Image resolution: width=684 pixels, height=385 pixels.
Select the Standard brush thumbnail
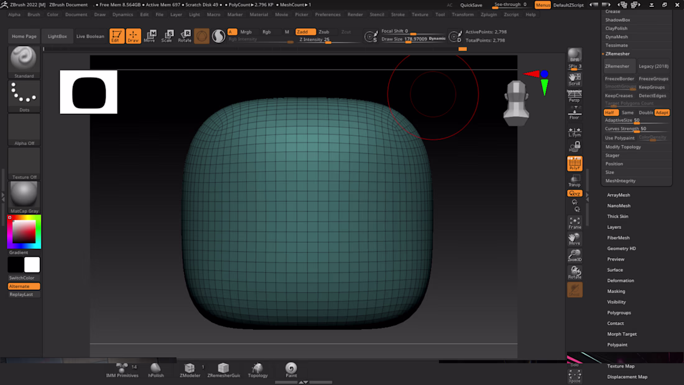24,59
